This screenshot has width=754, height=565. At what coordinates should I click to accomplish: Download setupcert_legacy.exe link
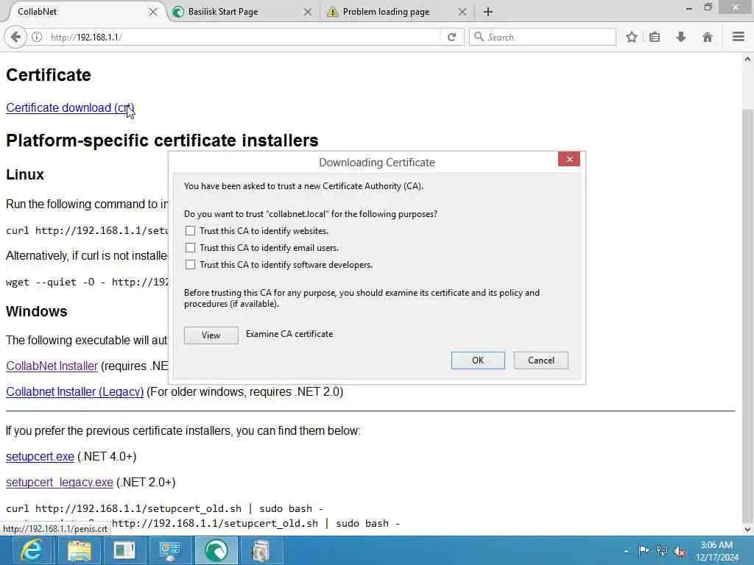tap(60, 483)
